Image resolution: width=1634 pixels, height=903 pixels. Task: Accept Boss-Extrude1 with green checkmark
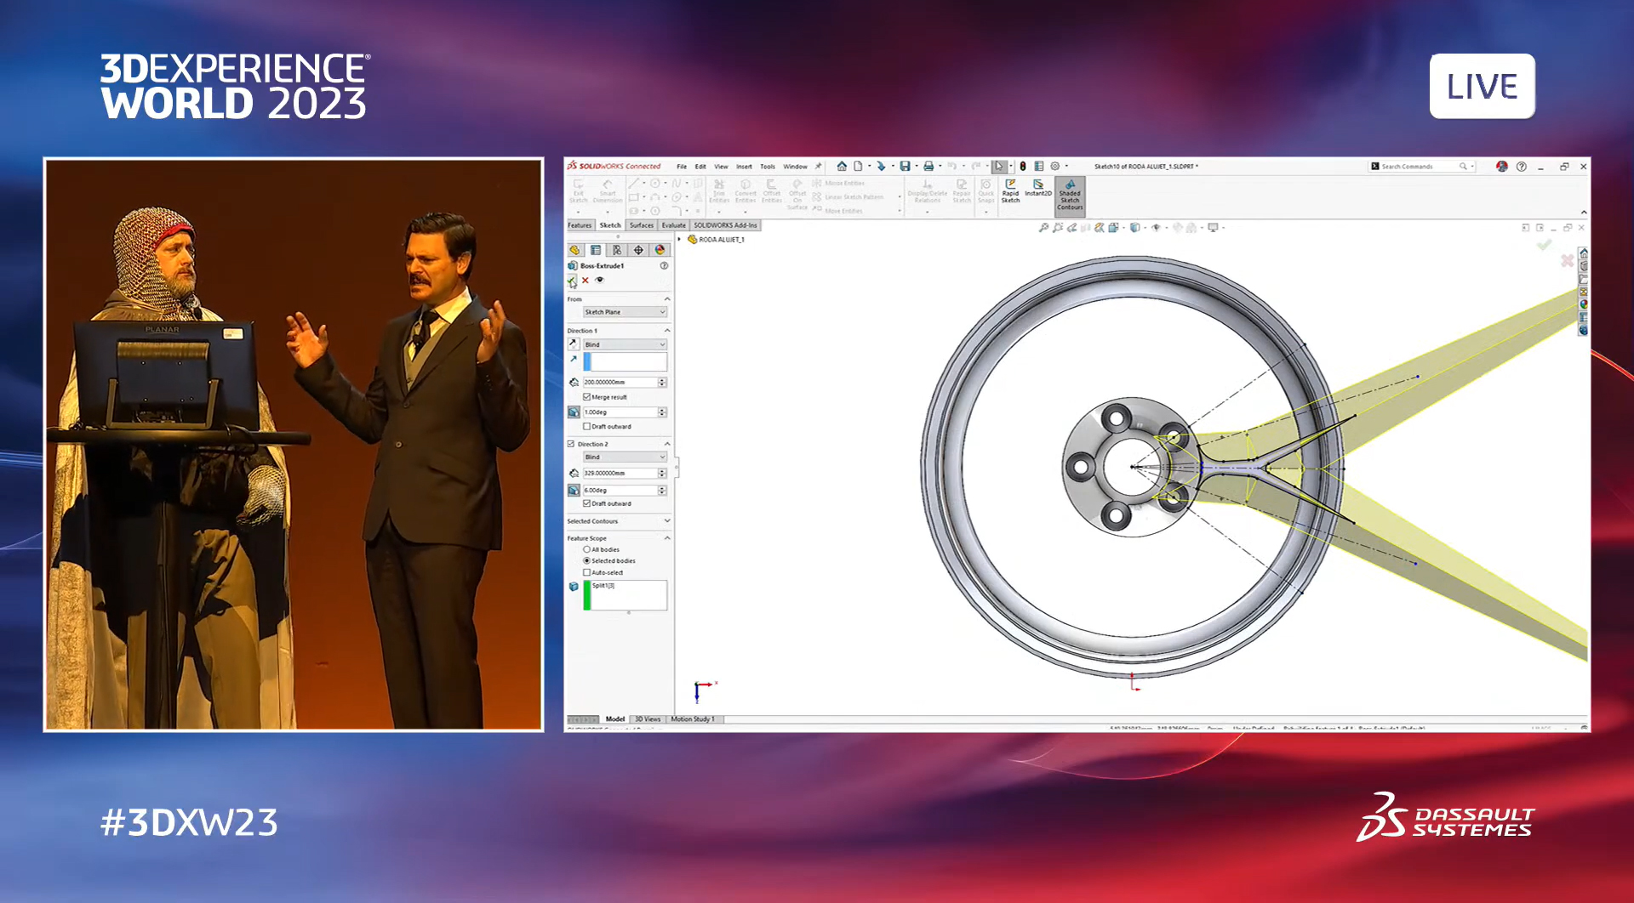click(572, 281)
